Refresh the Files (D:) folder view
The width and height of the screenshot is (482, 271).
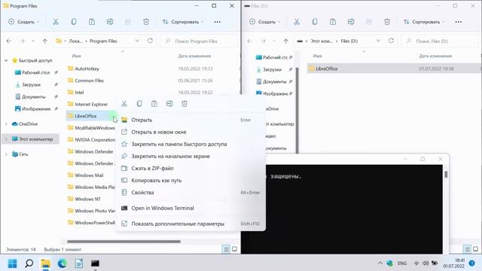(391, 41)
